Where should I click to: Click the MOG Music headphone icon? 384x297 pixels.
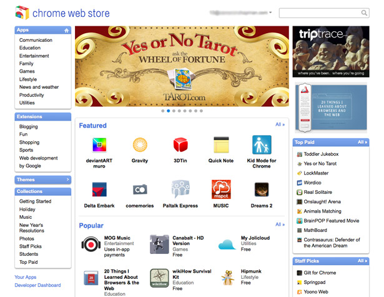(x=91, y=244)
